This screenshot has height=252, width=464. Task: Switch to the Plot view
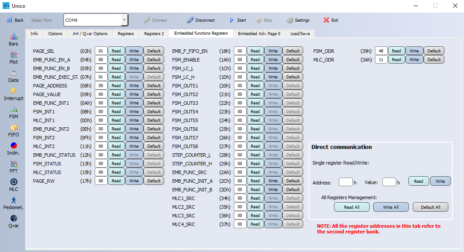[13, 56]
